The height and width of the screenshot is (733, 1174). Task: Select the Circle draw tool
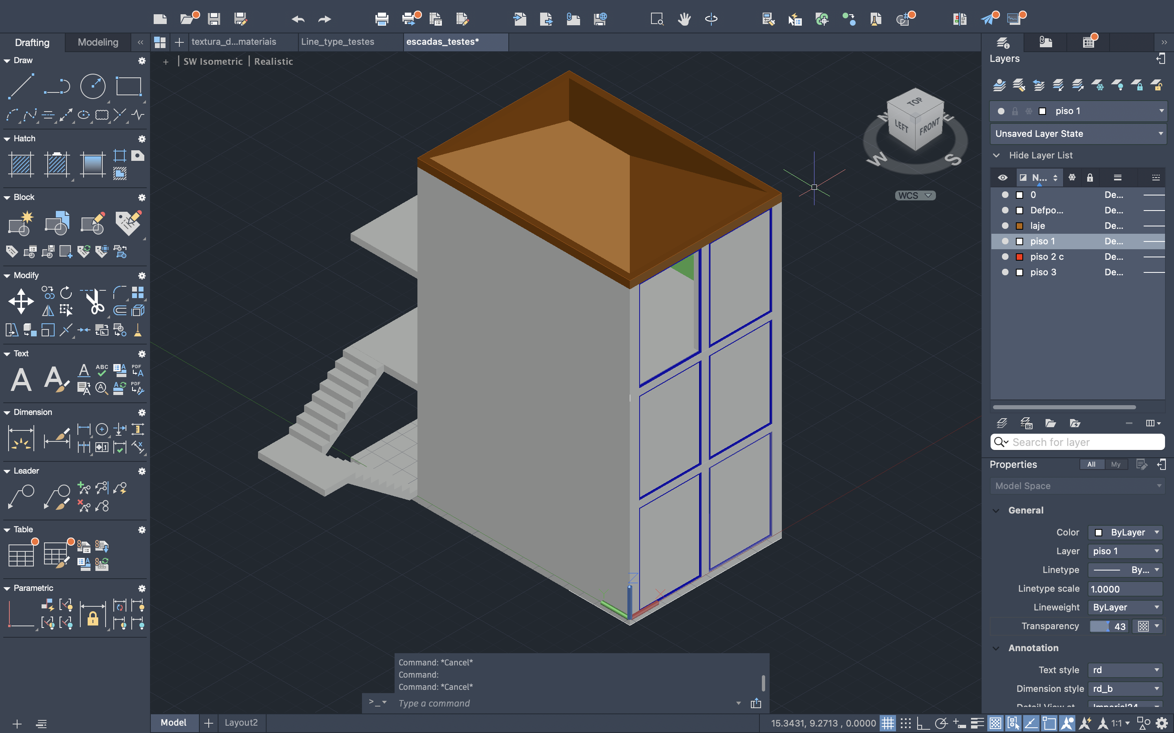(x=92, y=86)
